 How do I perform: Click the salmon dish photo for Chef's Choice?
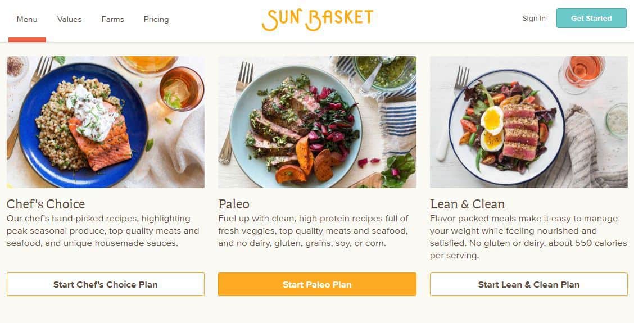point(106,122)
